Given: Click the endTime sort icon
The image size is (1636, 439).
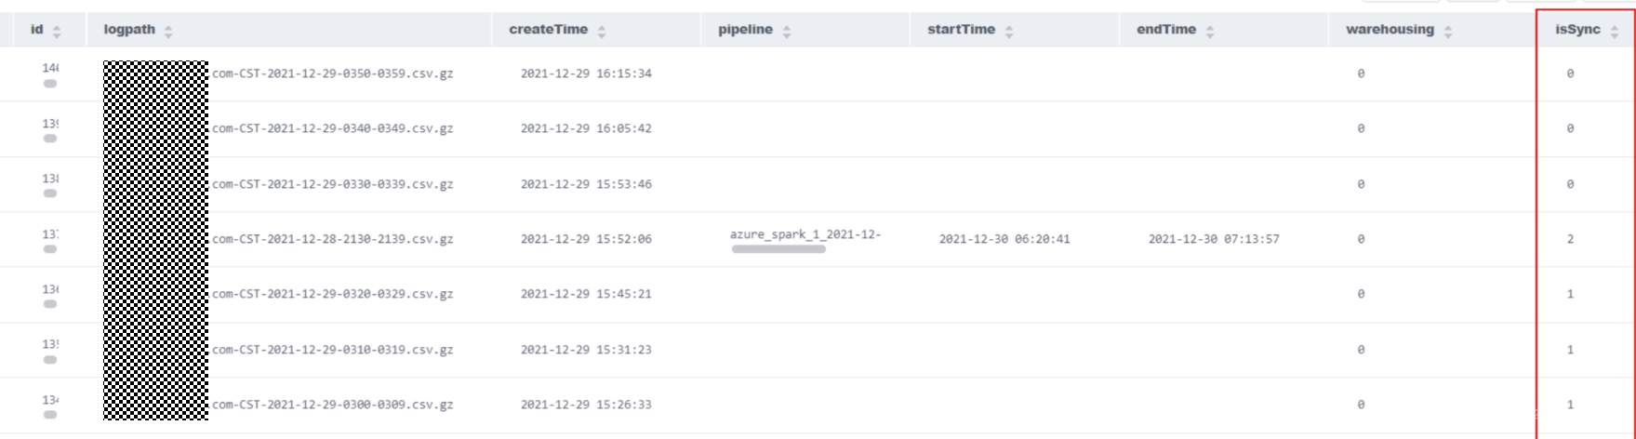Looking at the screenshot, I should [x=1210, y=32].
